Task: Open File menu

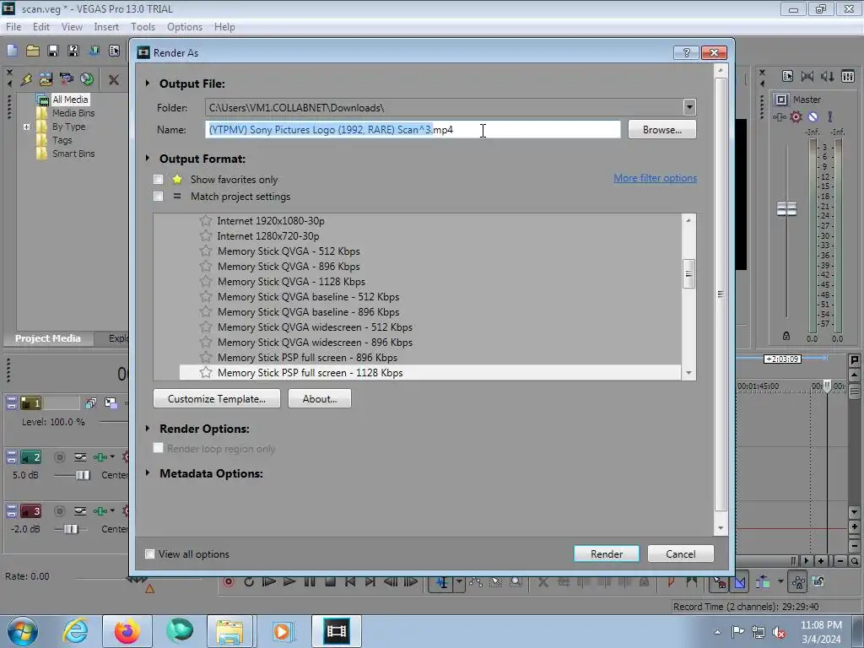Action: point(13,26)
